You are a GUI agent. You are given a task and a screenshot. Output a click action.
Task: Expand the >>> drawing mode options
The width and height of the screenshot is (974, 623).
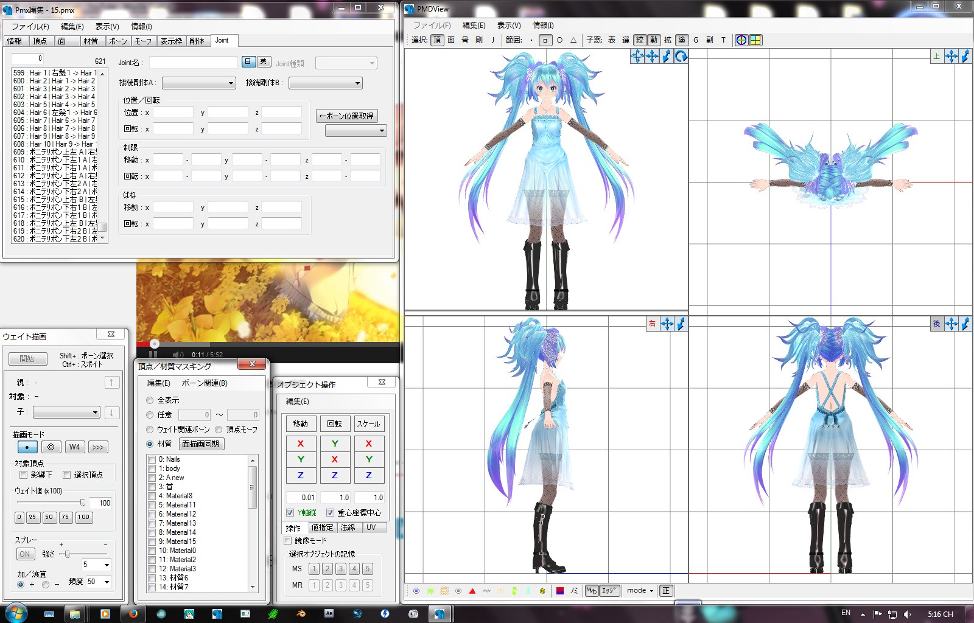(98, 447)
